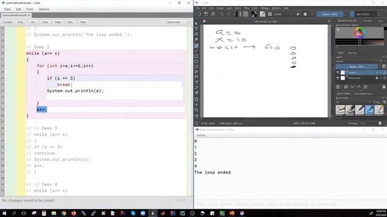This screenshot has width=387, height=217.
Task: Open the Options menu in code editor
Action: coord(44,9)
